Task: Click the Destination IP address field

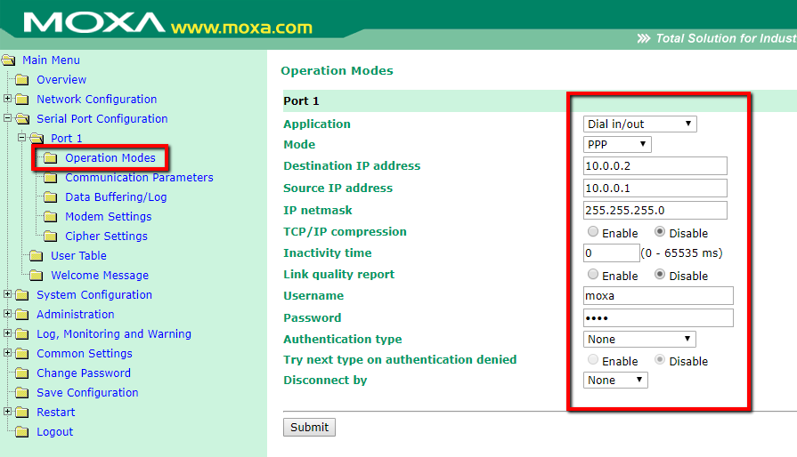Action: (x=655, y=166)
